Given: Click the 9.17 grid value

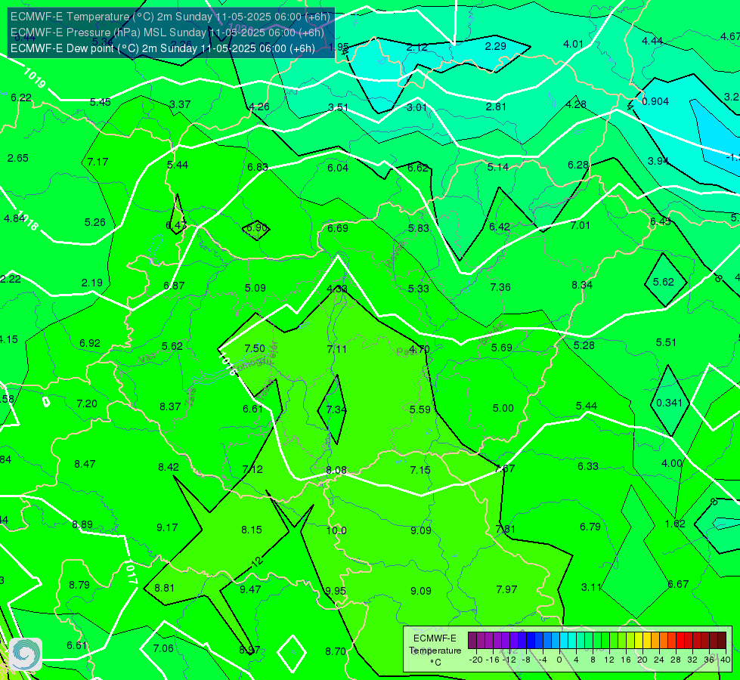Looking at the screenshot, I should [168, 527].
